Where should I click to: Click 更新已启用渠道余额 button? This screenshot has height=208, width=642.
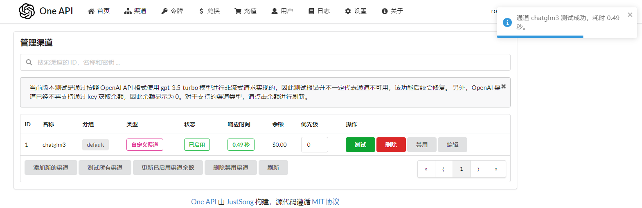pos(168,168)
